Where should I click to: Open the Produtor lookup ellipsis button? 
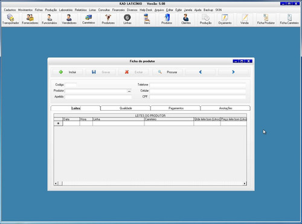[129, 91]
